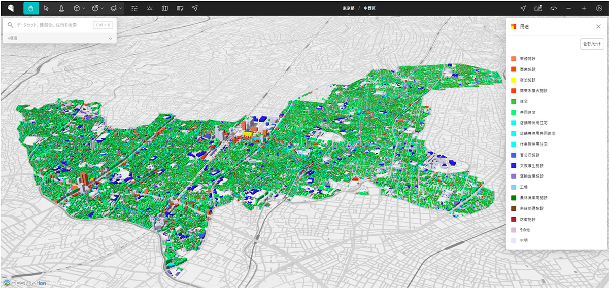The image size is (609, 288).
Task: Zoom in with the plus icon
Action: pos(584,8)
